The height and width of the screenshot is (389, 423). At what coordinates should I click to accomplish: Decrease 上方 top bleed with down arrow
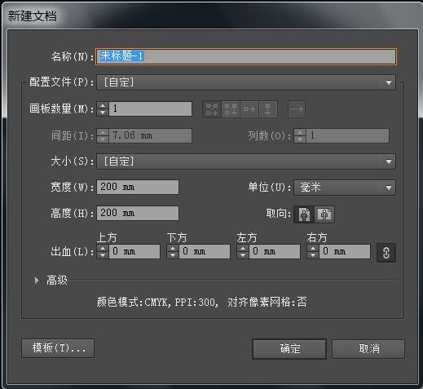click(x=103, y=255)
